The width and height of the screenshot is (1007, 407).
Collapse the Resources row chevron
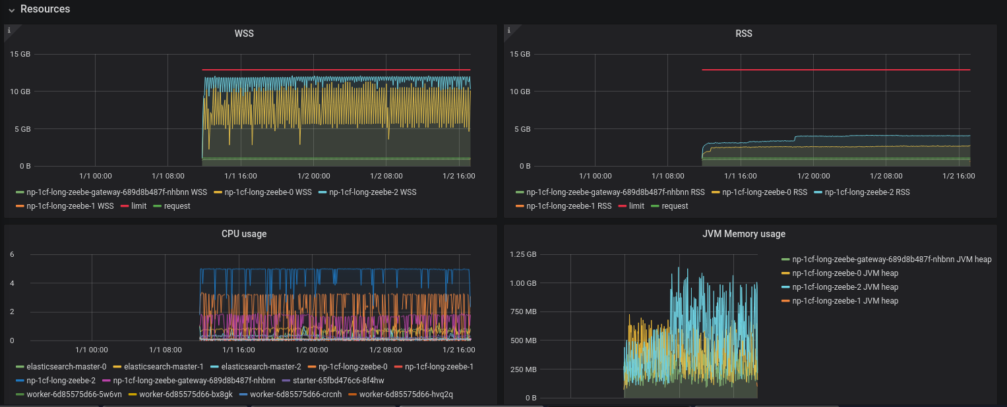[x=12, y=10]
